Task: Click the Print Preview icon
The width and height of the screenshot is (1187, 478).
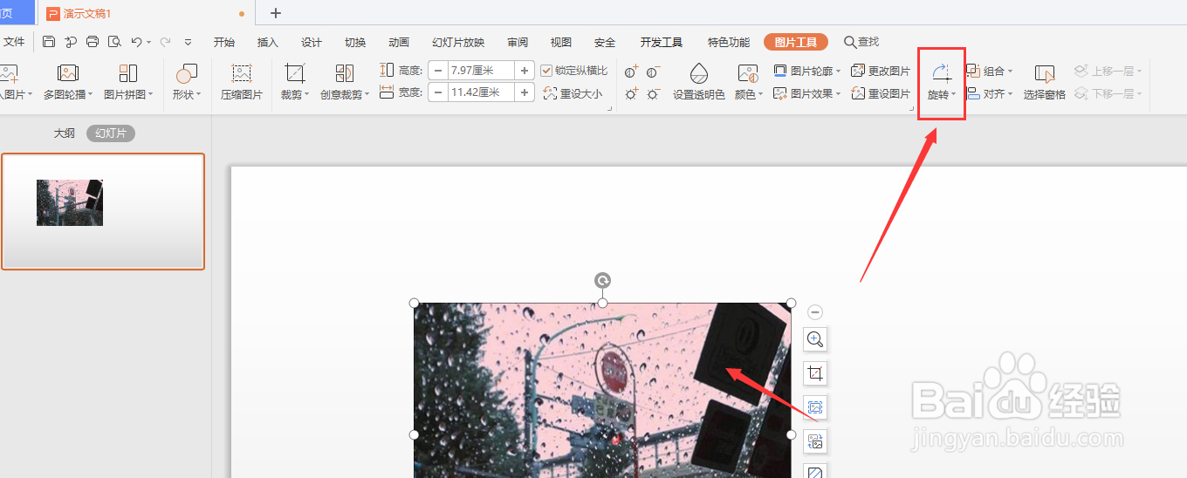Action: 114,42
